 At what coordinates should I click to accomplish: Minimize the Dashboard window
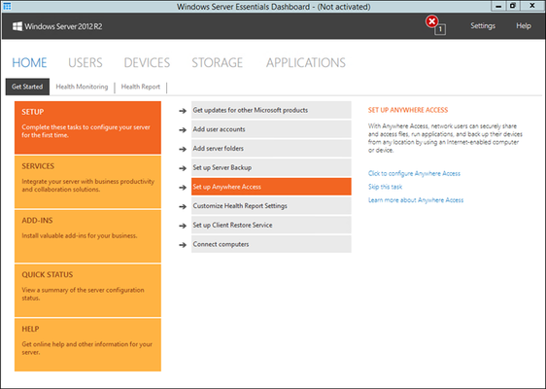pos(498,6)
